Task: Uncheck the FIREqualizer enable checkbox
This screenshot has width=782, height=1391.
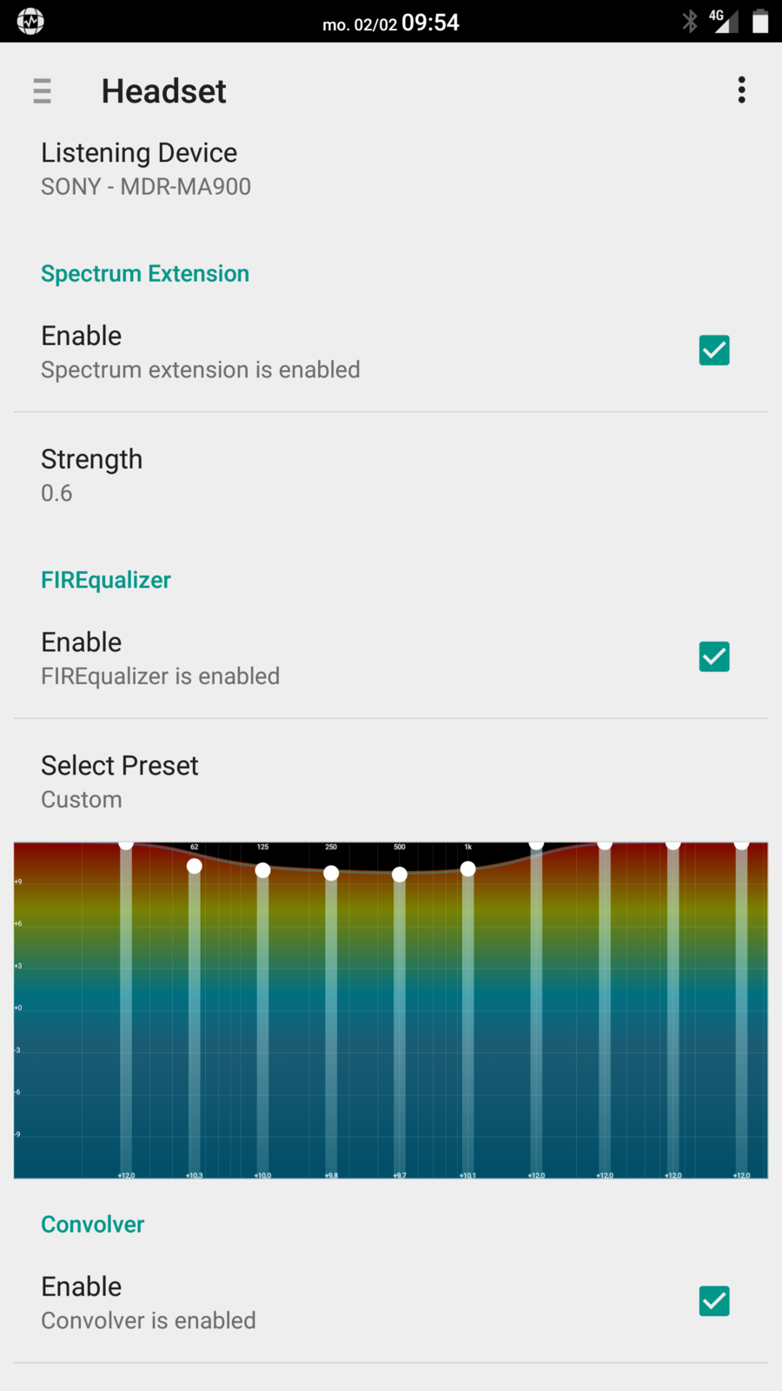Action: coord(714,657)
